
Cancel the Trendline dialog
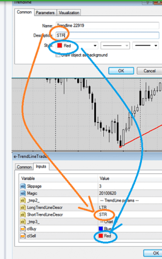pos(149,71)
